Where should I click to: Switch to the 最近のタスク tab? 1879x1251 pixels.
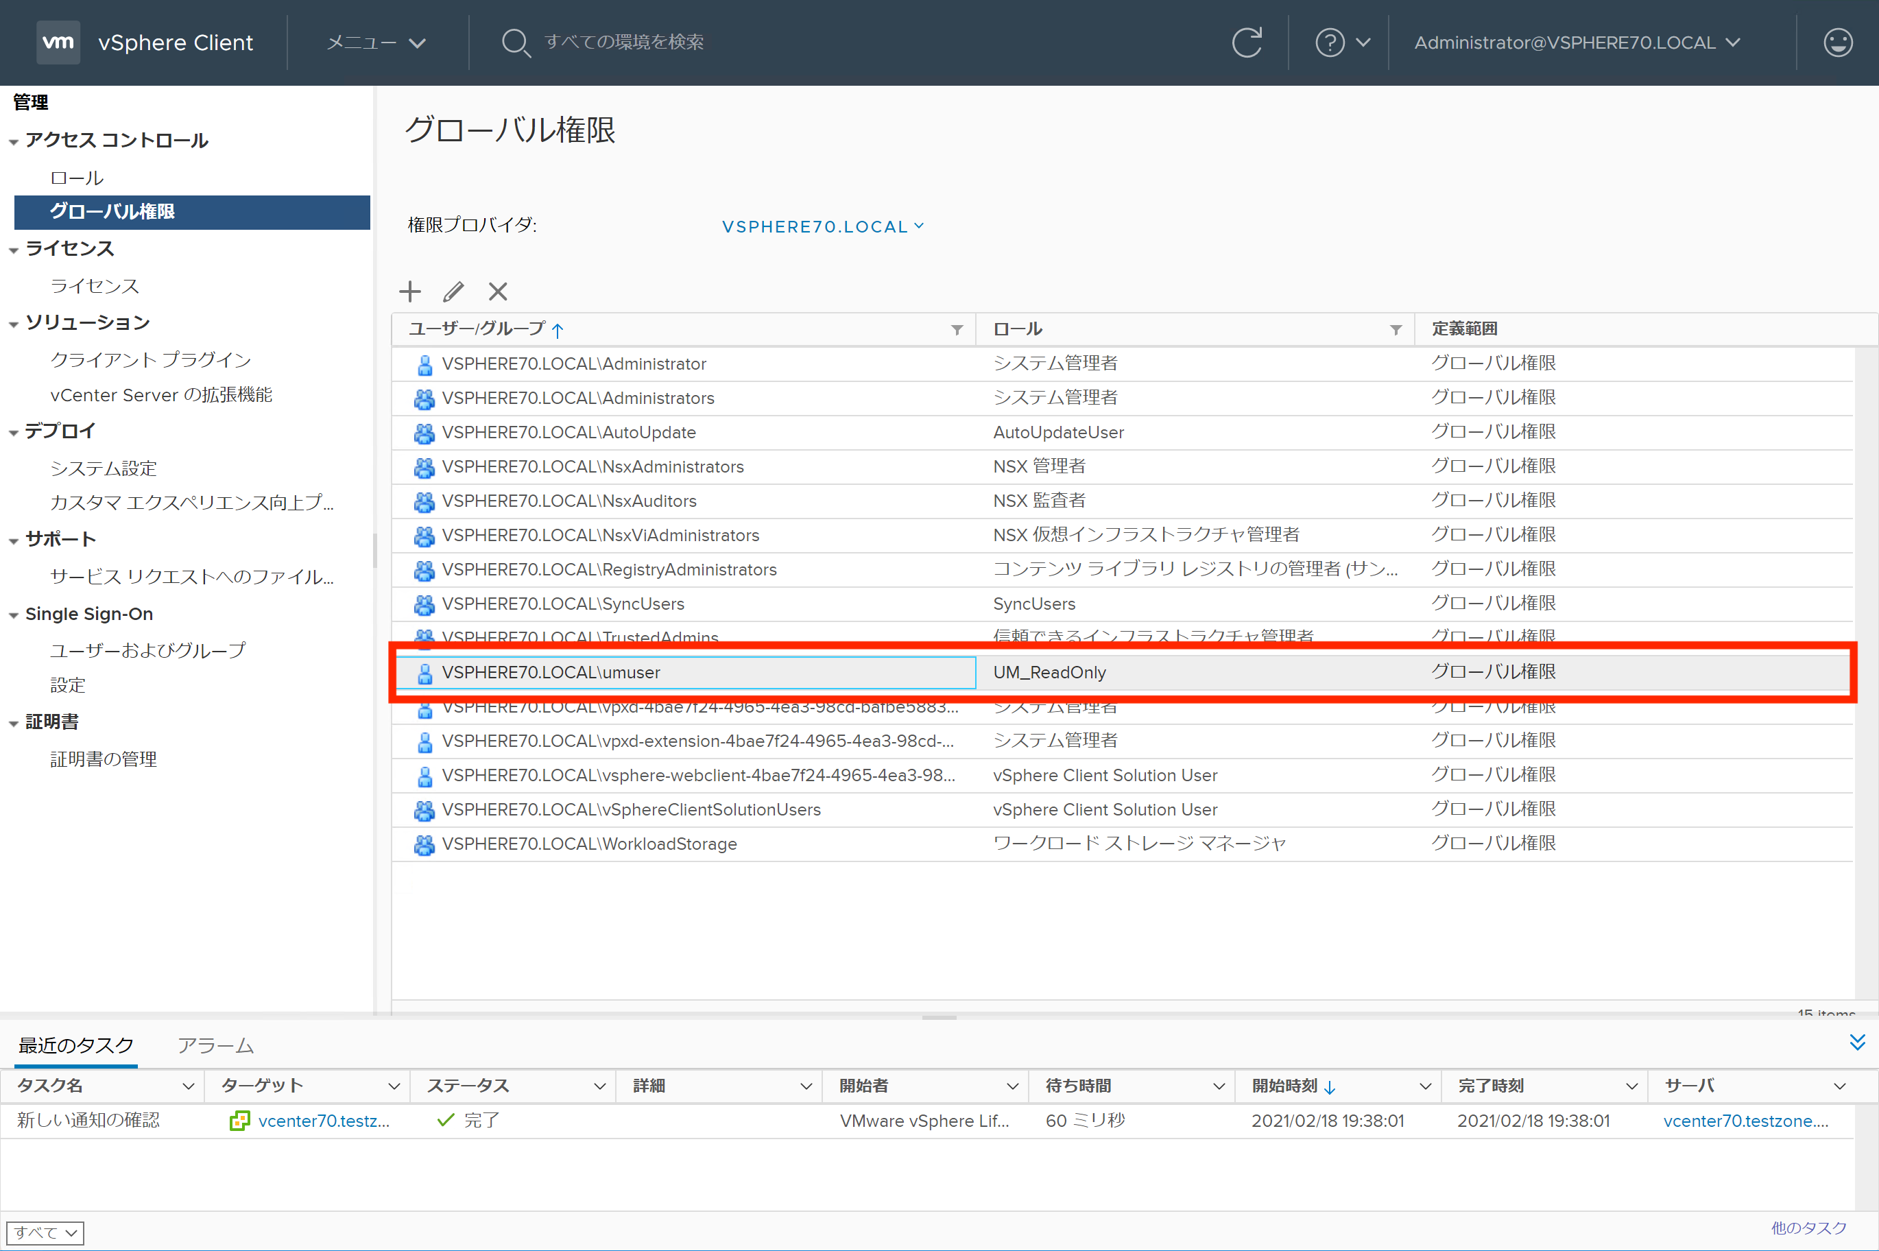(x=75, y=1045)
